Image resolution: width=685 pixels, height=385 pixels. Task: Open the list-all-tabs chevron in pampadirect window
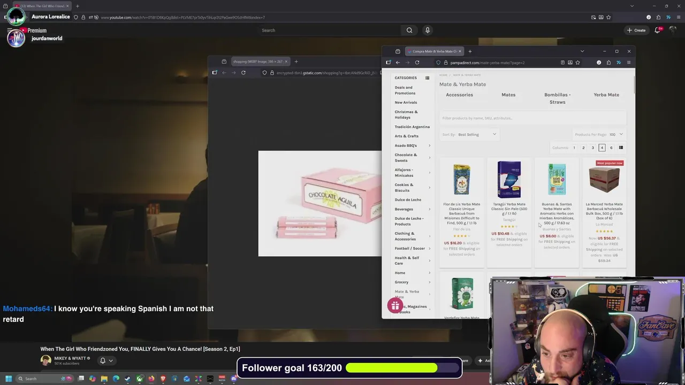pos(582,51)
